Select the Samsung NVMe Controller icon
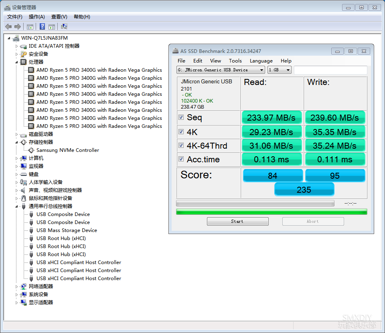385x333 pixels. tap(31, 150)
